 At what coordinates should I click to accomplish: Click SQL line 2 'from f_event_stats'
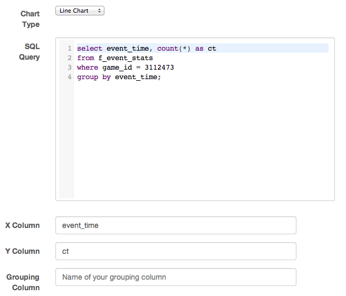(115, 58)
